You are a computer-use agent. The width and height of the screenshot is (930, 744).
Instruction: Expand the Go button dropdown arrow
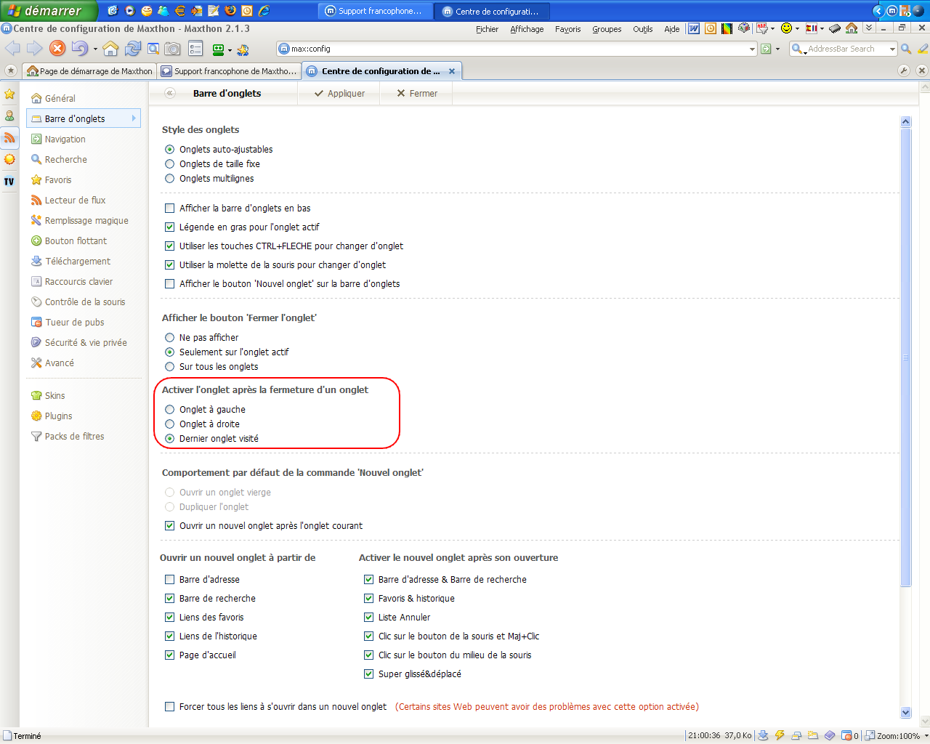pyautogui.click(x=777, y=49)
